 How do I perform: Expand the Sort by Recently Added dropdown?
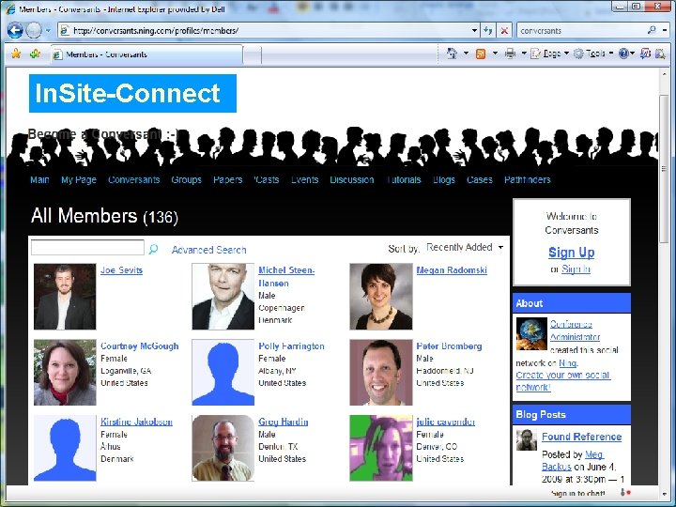tap(465, 248)
